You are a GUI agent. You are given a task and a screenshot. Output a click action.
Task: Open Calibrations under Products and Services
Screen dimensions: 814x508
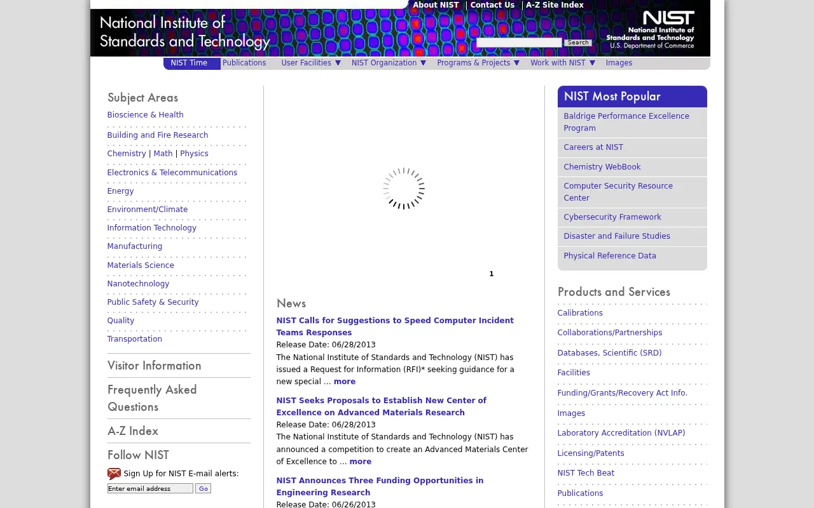[x=580, y=313]
